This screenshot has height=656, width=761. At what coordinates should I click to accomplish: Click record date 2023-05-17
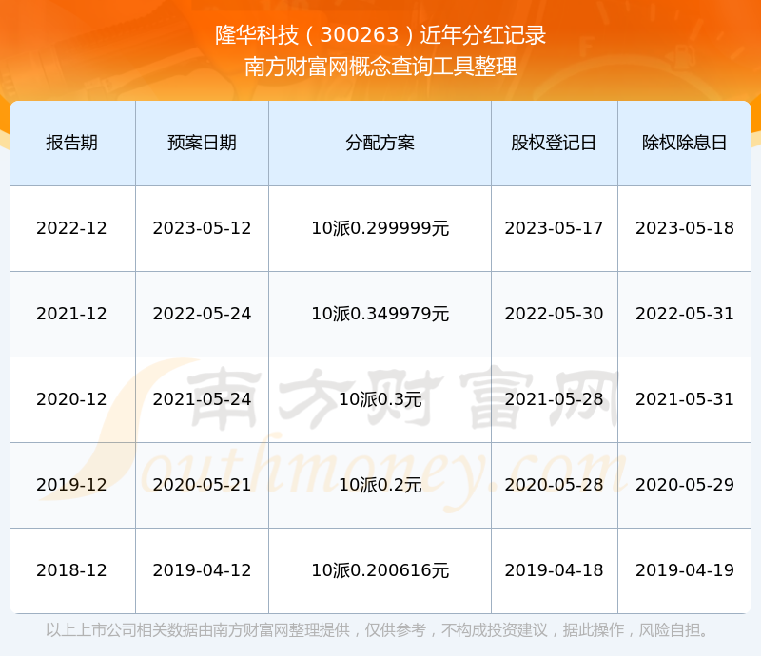pyautogui.click(x=554, y=228)
